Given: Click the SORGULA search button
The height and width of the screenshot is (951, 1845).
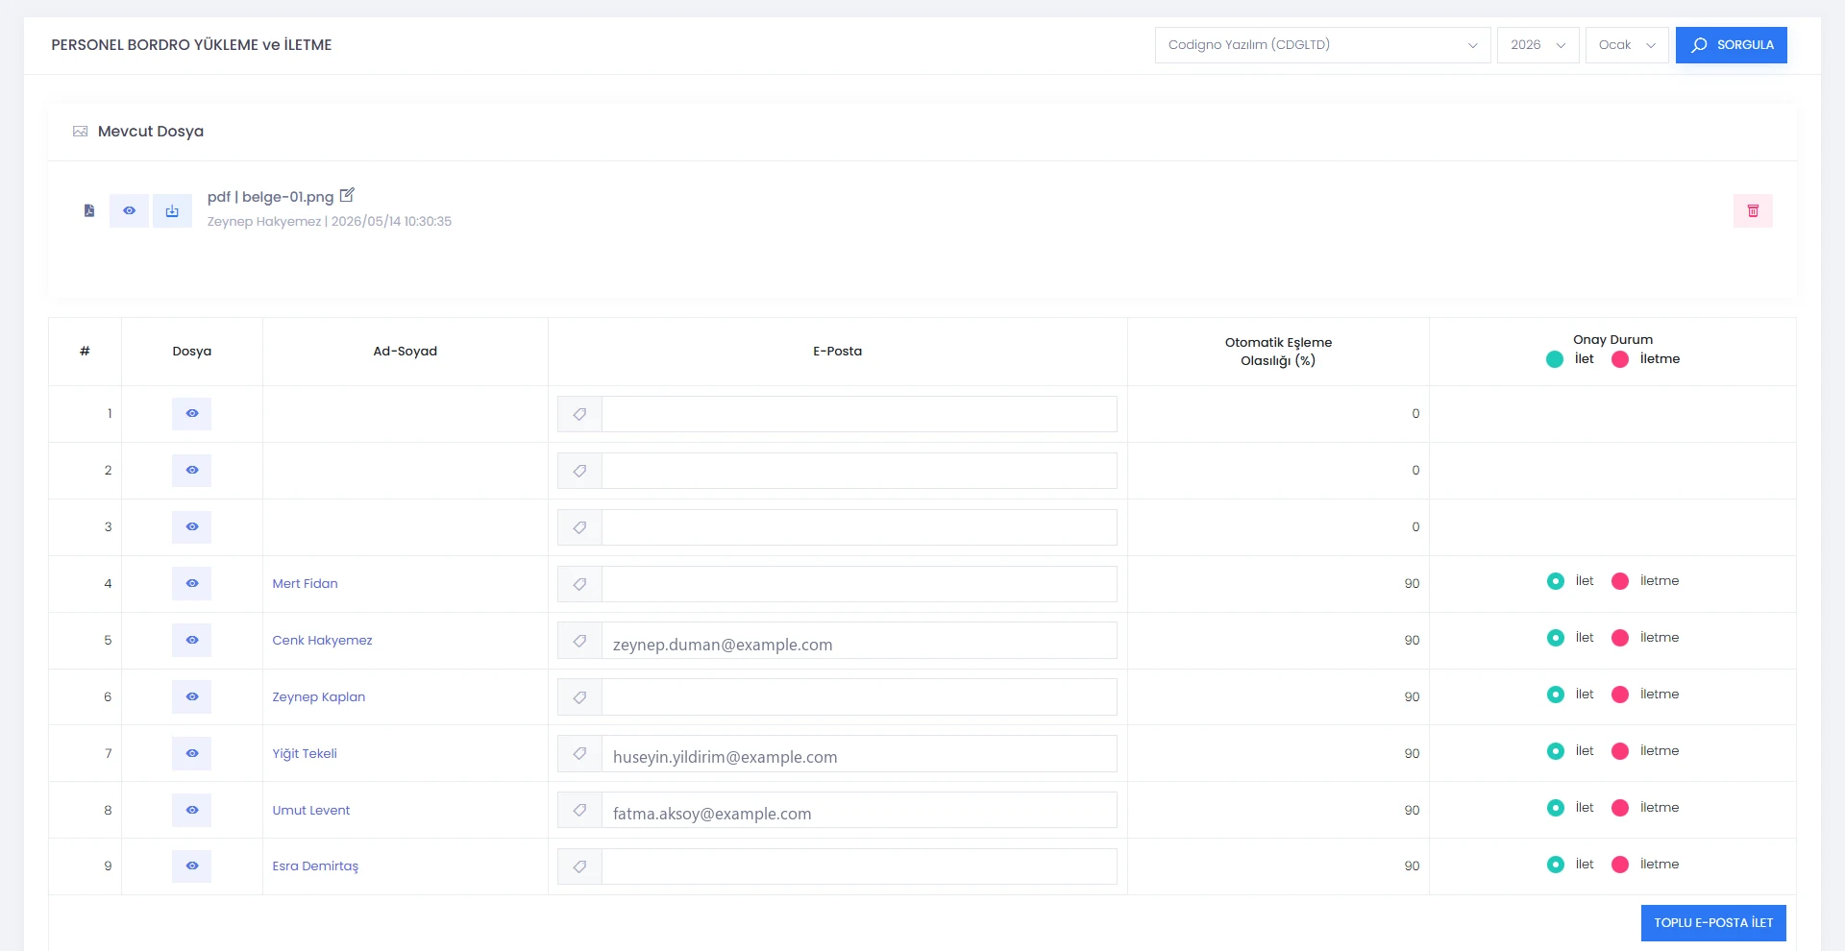Looking at the screenshot, I should pos(1732,45).
